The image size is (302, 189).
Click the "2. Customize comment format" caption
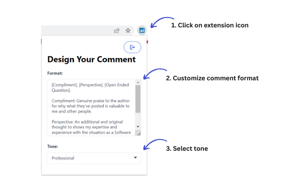212,78
